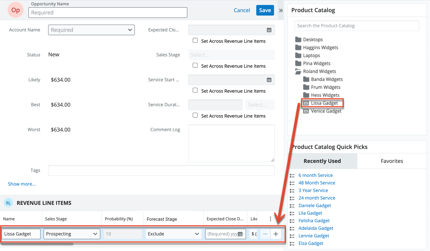This screenshot has height=251, width=430.
Task: Check Set Across Revenue Line Items under Sales Stage
Action: 195,66
